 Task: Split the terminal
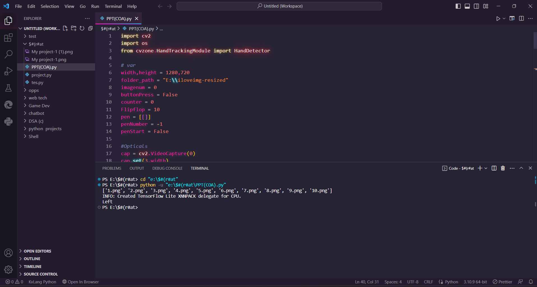pos(494,168)
